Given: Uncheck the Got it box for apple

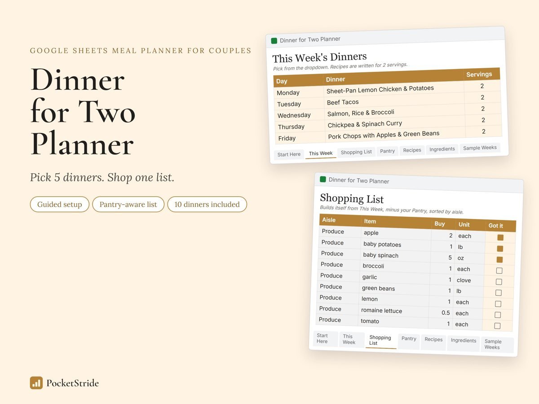Looking at the screenshot, I should coord(500,237).
